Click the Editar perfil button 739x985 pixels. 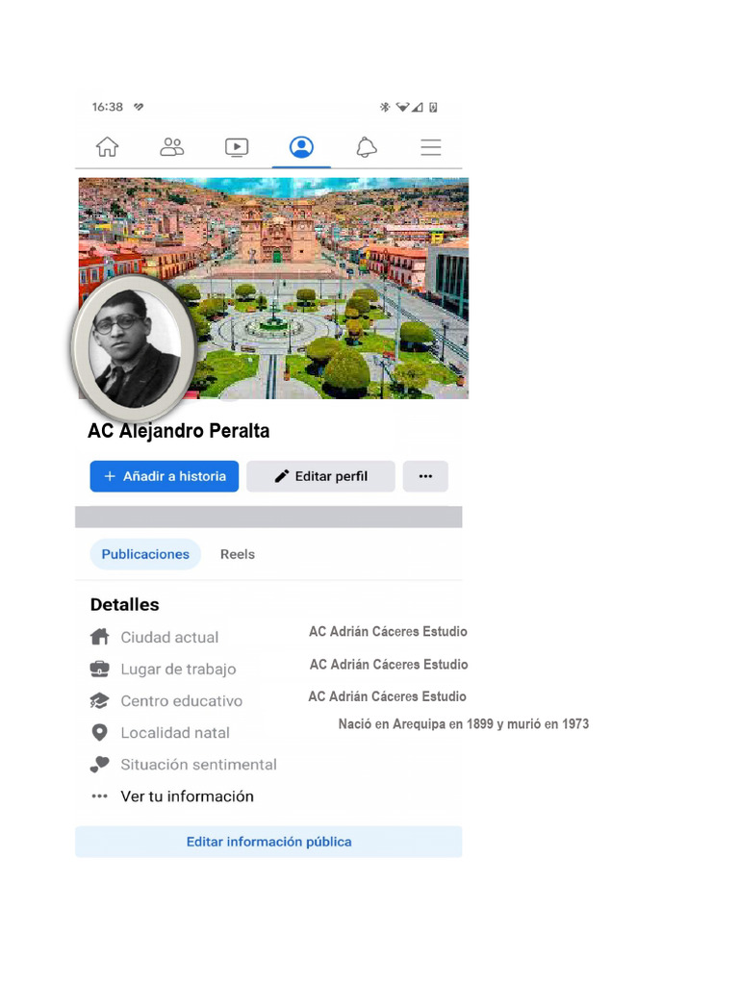(x=320, y=476)
